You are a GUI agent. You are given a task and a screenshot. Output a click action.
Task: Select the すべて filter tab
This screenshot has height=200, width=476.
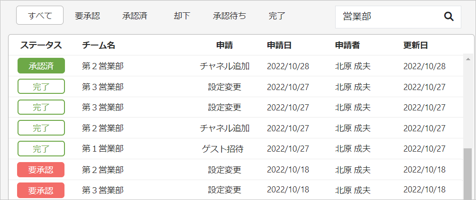point(40,16)
